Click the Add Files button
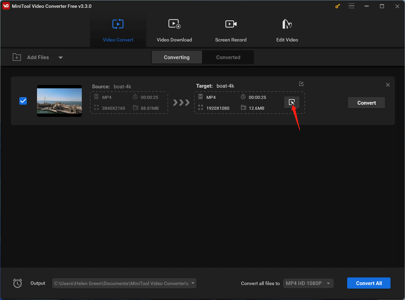This screenshot has height=300, width=405. [38, 57]
